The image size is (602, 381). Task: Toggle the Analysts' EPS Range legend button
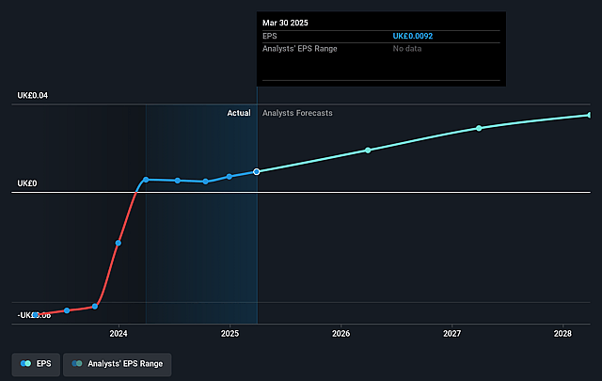(x=117, y=364)
